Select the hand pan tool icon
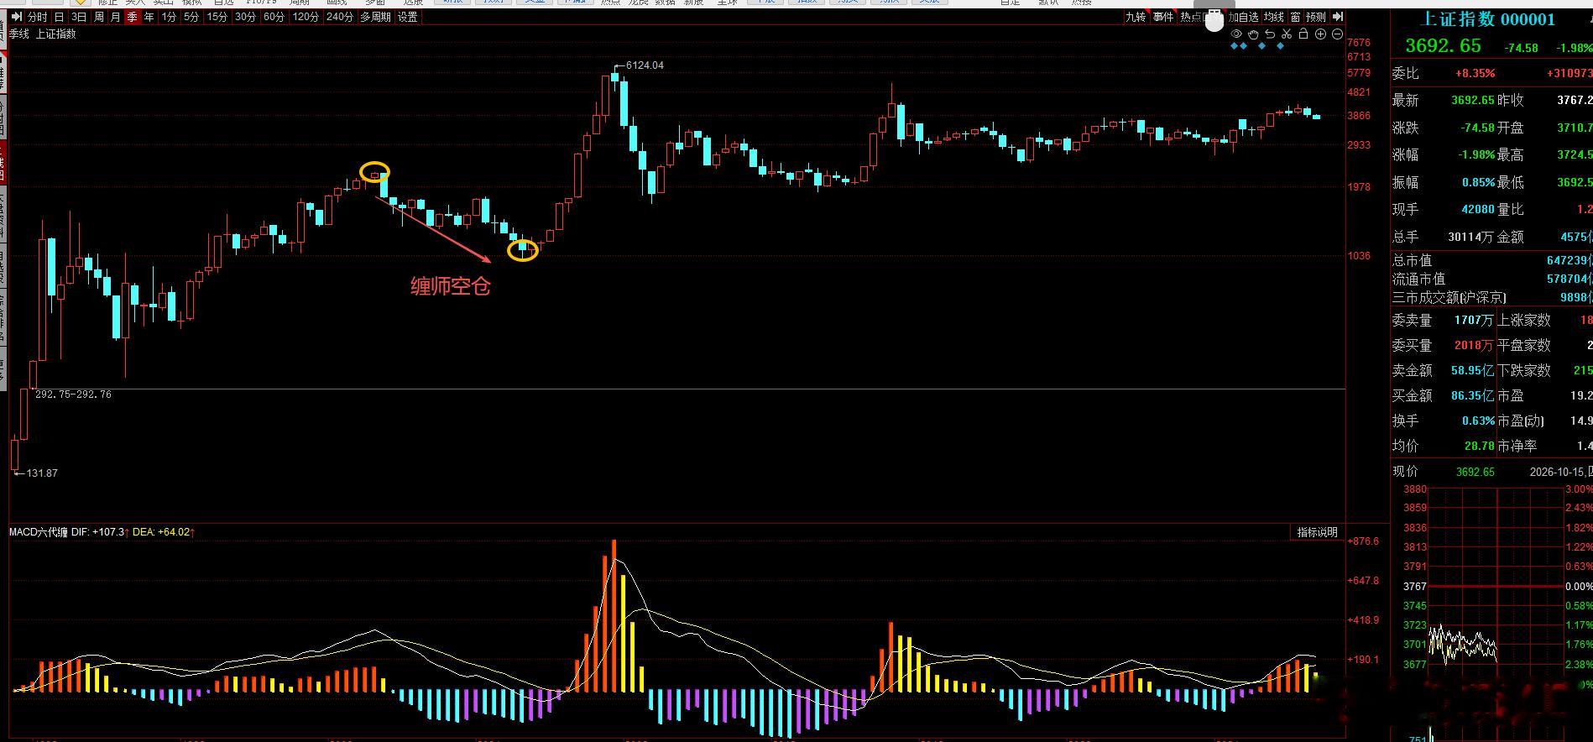 (1253, 34)
